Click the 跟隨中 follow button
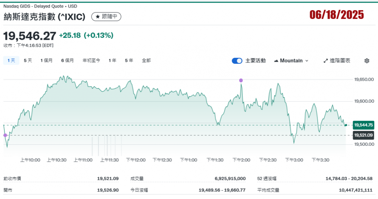This screenshot has height=199, width=378. [x=106, y=17]
